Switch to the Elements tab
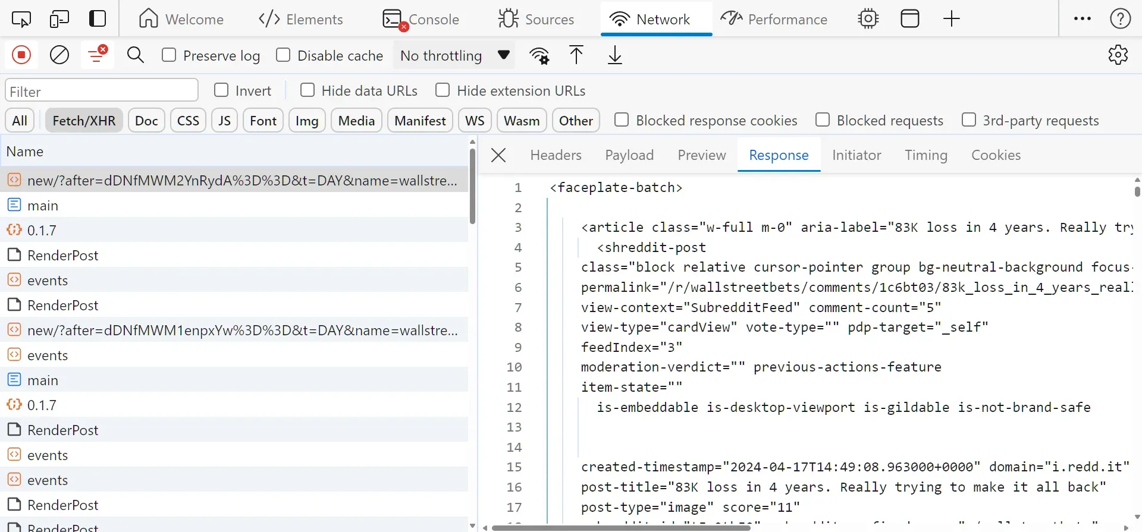This screenshot has width=1142, height=532. [x=301, y=19]
